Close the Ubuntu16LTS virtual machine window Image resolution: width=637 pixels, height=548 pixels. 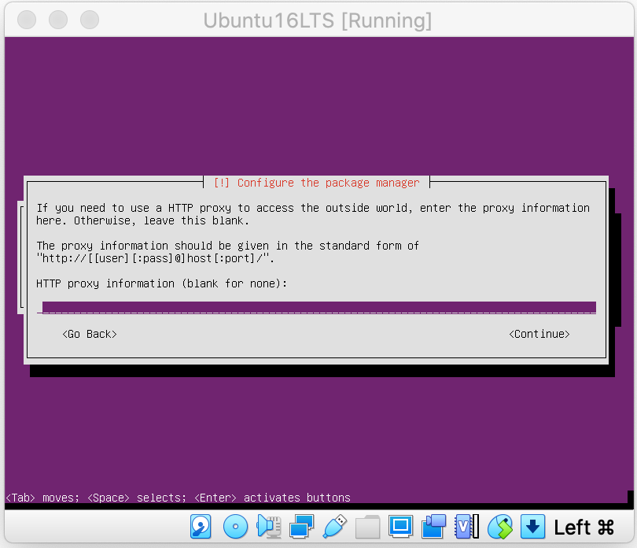pos(27,20)
